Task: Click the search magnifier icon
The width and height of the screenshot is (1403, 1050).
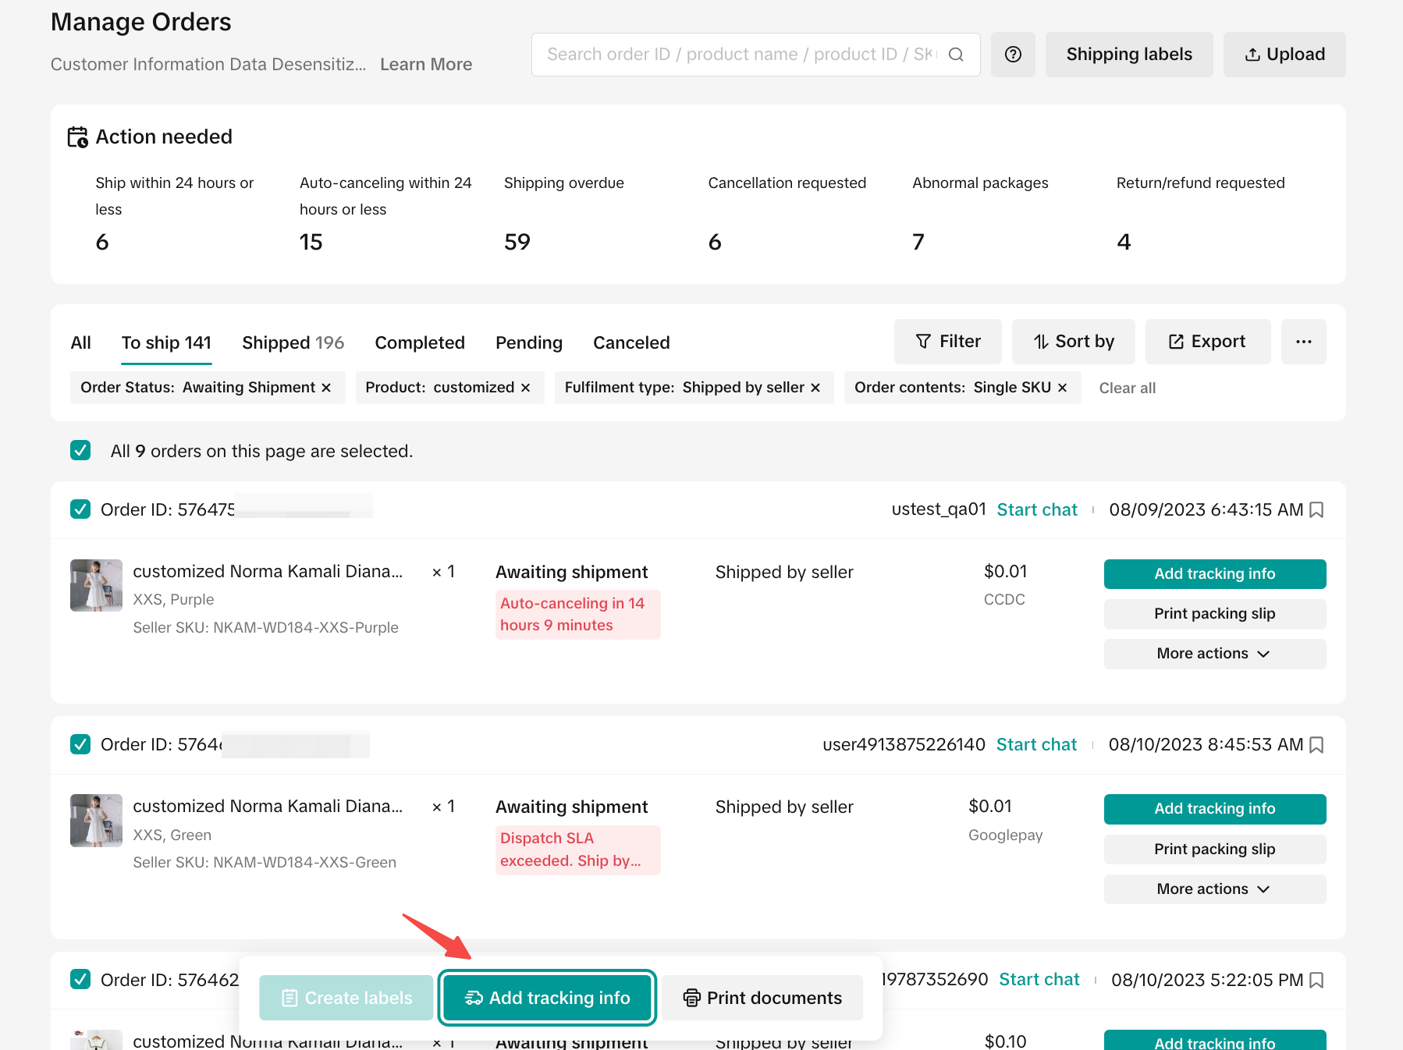Action: pyautogui.click(x=956, y=55)
